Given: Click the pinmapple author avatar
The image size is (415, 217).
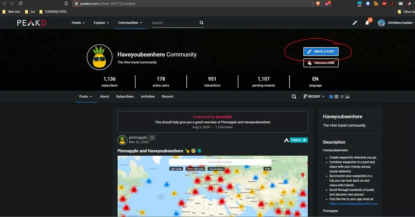Looking at the screenshot, I should click(122, 140).
